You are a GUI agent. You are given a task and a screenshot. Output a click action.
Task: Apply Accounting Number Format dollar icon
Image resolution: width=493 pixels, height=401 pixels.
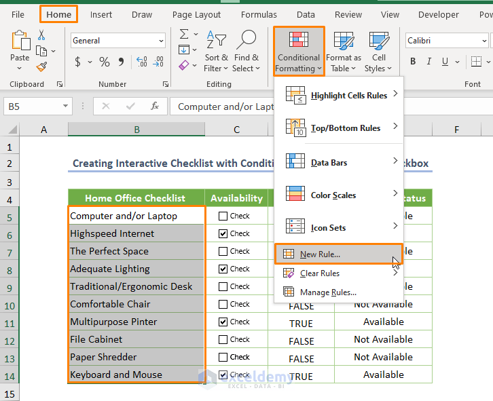[x=77, y=62]
